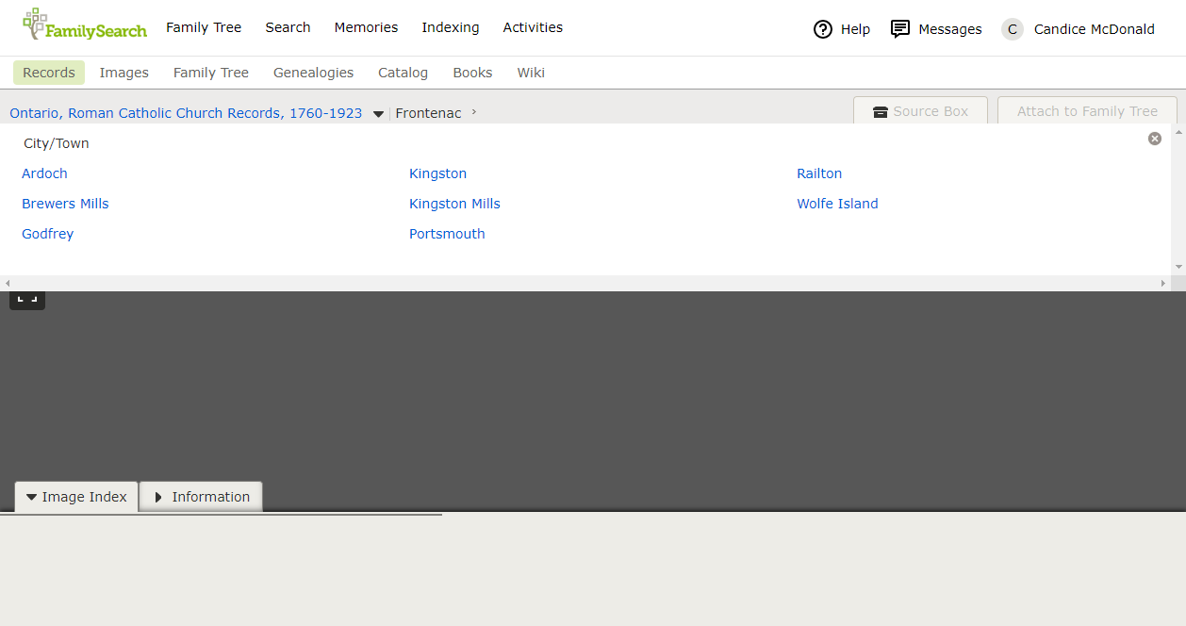Close the City/Town panel with X icon

point(1155,139)
